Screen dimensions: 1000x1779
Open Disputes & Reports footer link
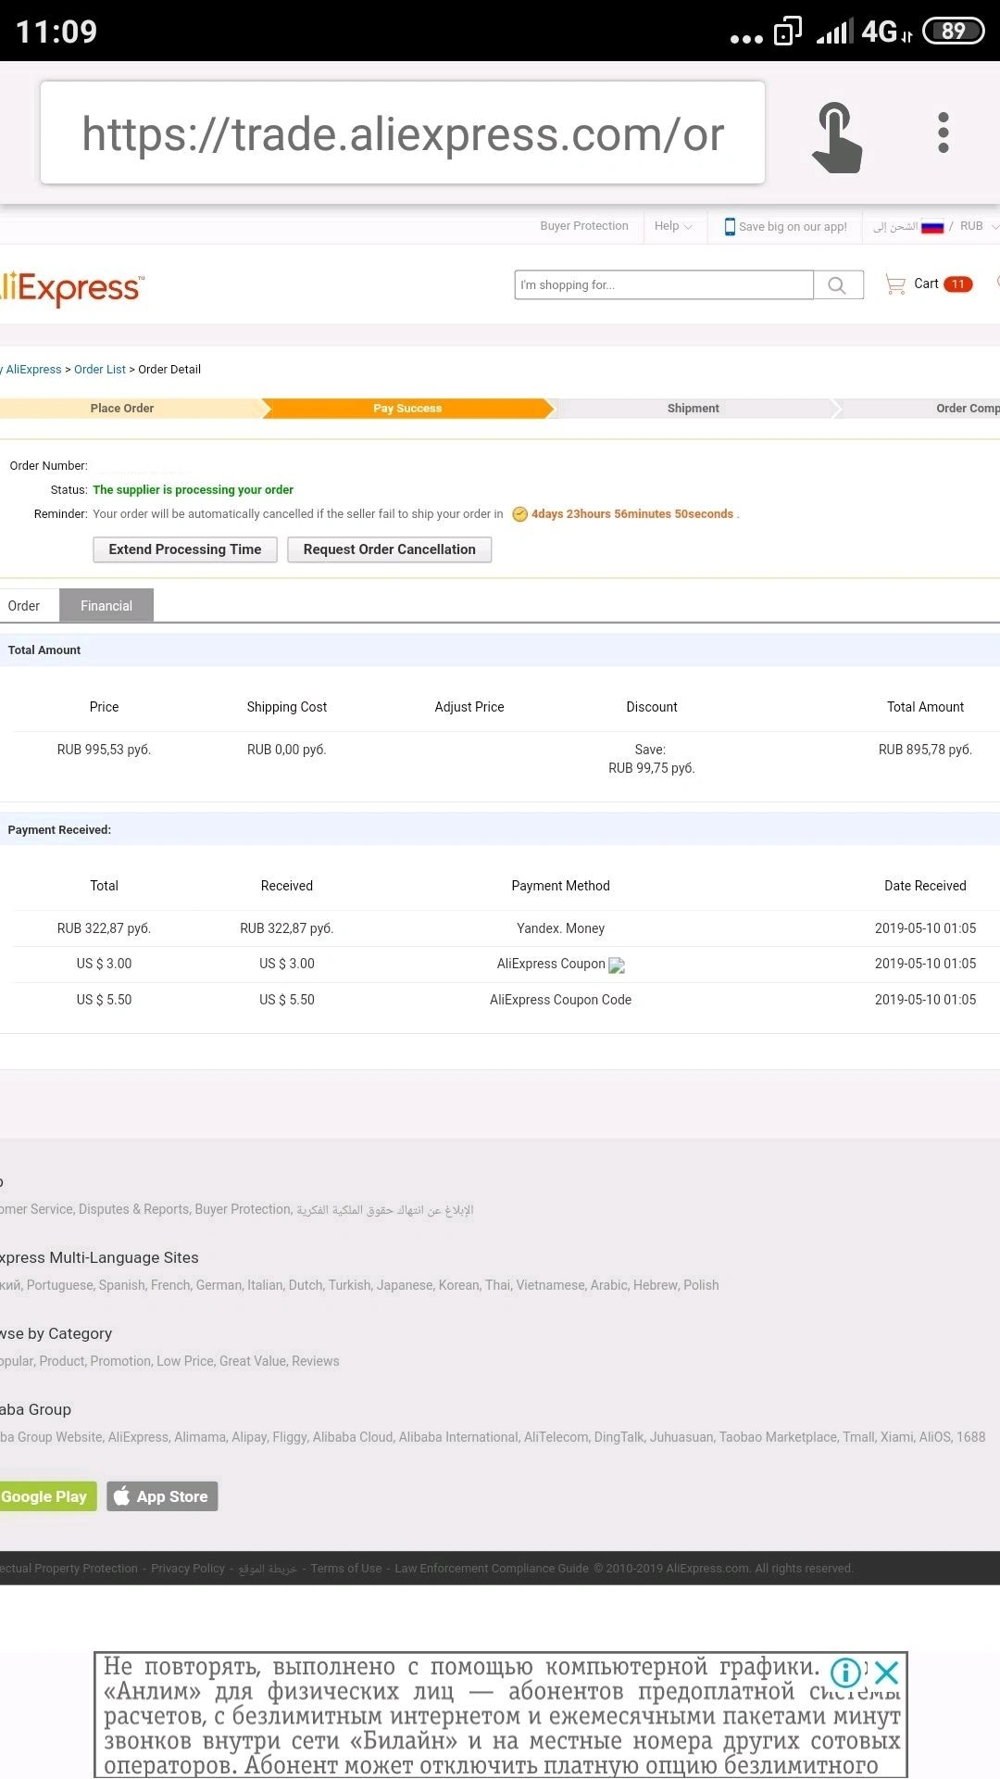133,1209
